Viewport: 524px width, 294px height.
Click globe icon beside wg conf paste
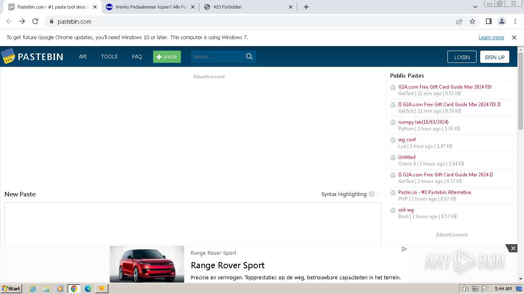pyautogui.click(x=393, y=140)
